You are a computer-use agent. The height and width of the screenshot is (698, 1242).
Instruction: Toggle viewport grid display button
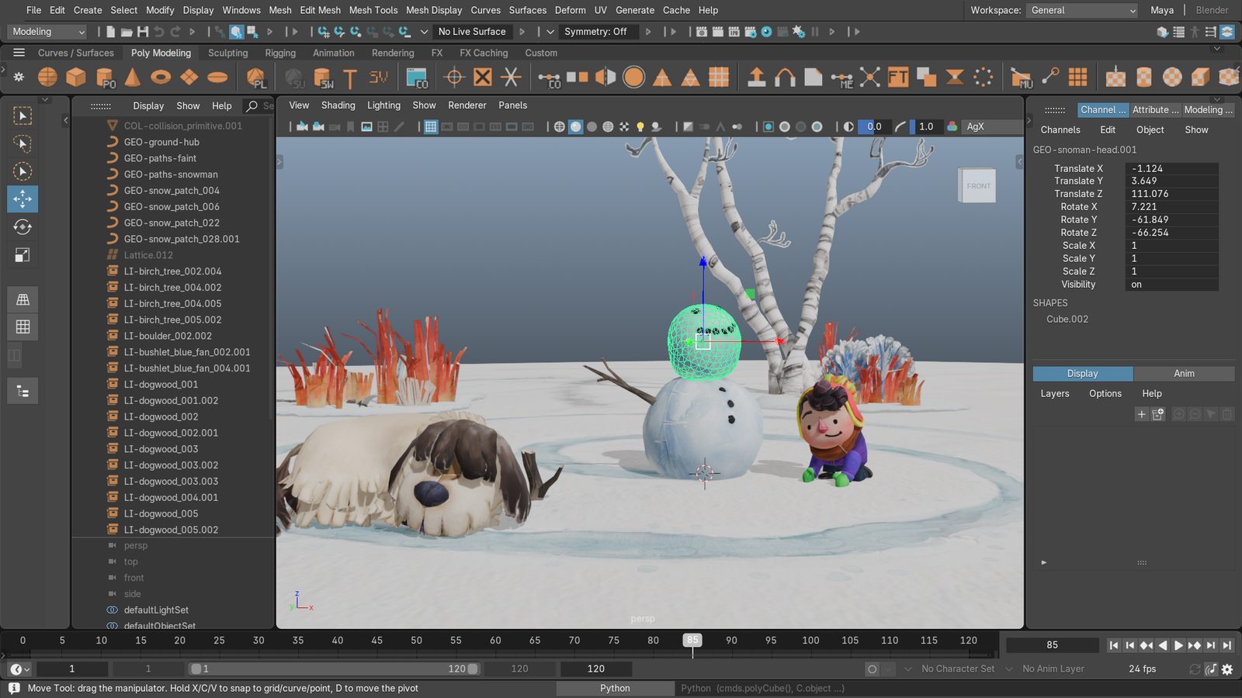431,126
